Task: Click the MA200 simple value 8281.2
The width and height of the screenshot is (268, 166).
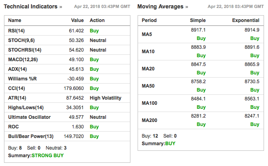Action: tap(198, 116)
